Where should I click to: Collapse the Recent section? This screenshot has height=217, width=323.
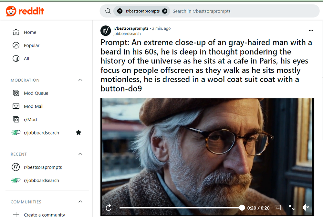pyautogui.click(x=80, y=154)
